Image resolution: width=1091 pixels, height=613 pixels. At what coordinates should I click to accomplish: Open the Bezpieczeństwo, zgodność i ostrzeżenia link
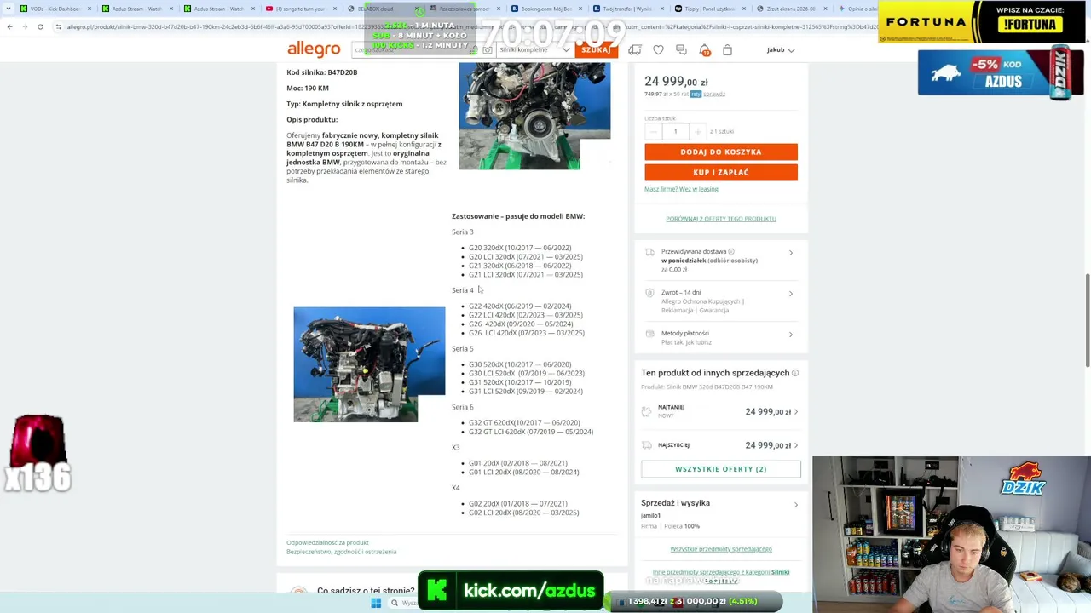pos(341,552)
